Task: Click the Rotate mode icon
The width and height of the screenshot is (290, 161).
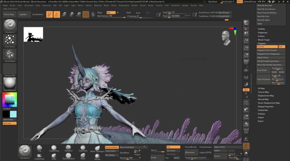Action: [78, 14]
